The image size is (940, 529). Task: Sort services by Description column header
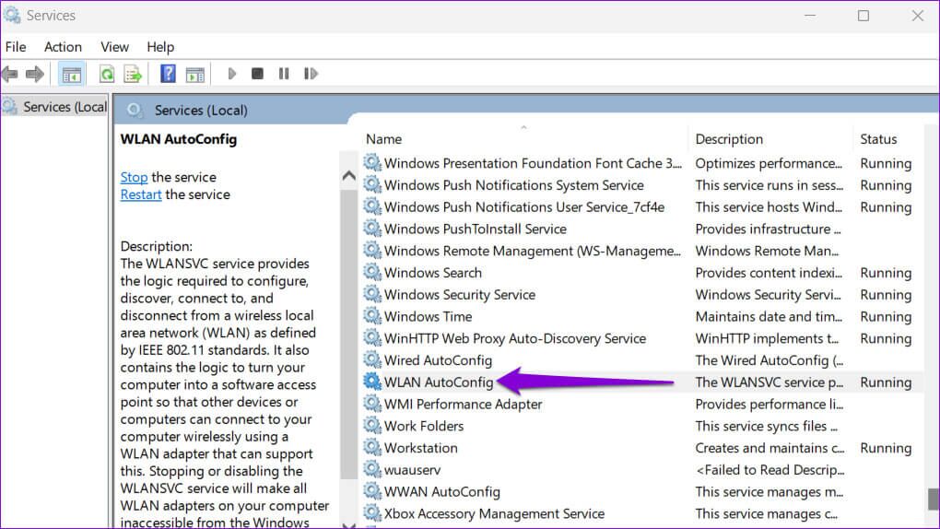[x=729, y=139]
